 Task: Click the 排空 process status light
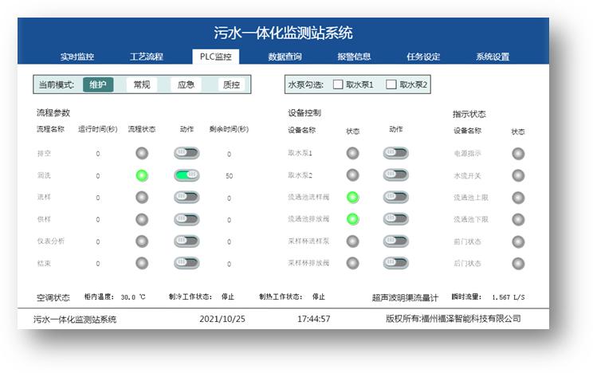(x=142, y=153)
